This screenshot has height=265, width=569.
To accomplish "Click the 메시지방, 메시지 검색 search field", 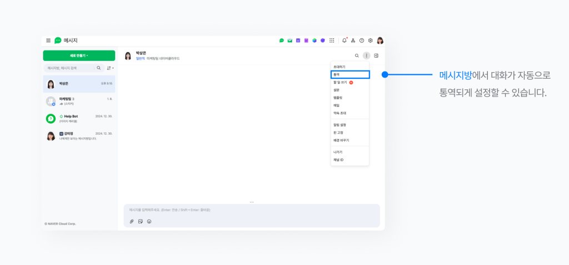I will click(70, 68).
